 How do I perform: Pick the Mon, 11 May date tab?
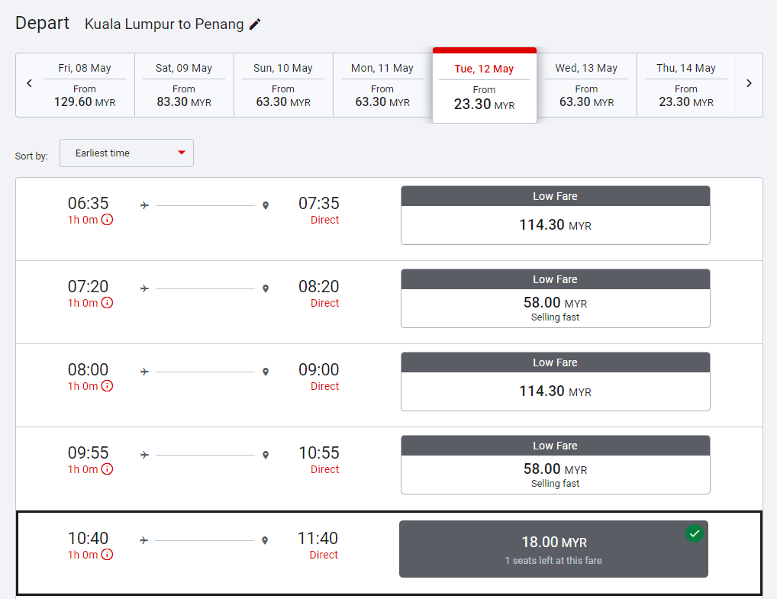(382, 85)
